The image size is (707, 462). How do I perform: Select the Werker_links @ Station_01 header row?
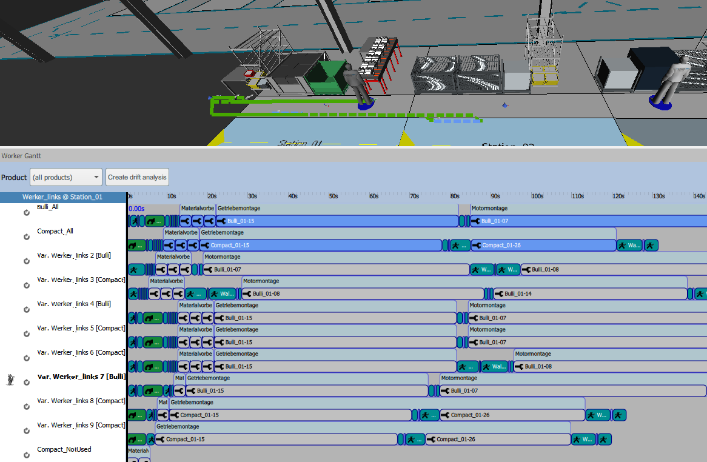(x=62, y=197)
